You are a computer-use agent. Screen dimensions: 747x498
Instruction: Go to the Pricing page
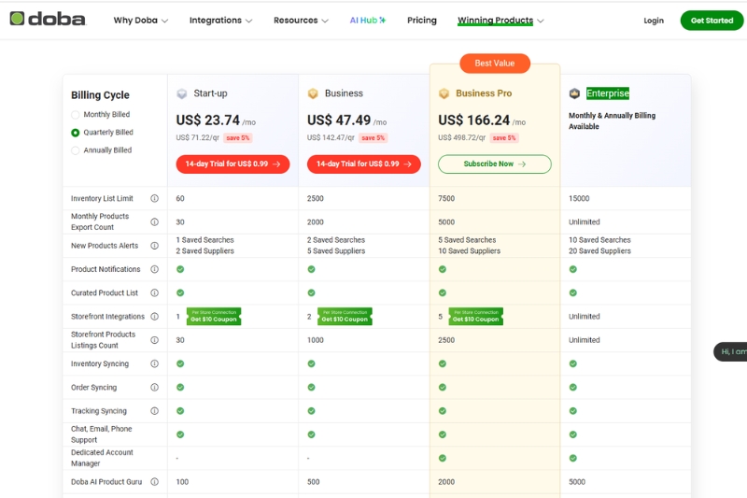point(422,20)
